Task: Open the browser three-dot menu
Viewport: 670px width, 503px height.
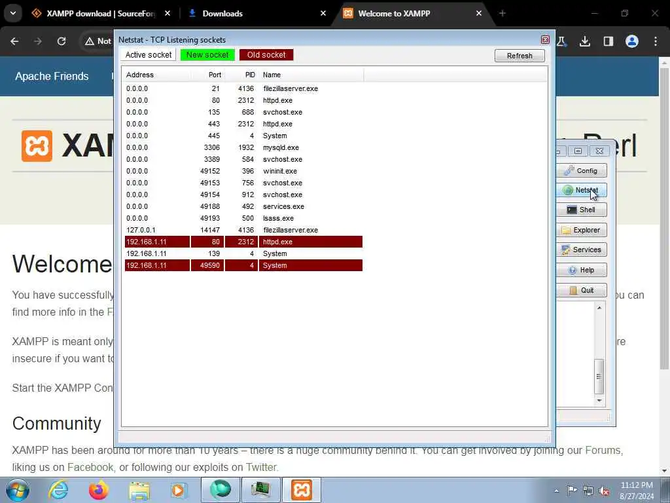Action: (656, 41)
